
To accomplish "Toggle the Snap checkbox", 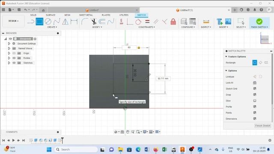I will coord(255,95).
